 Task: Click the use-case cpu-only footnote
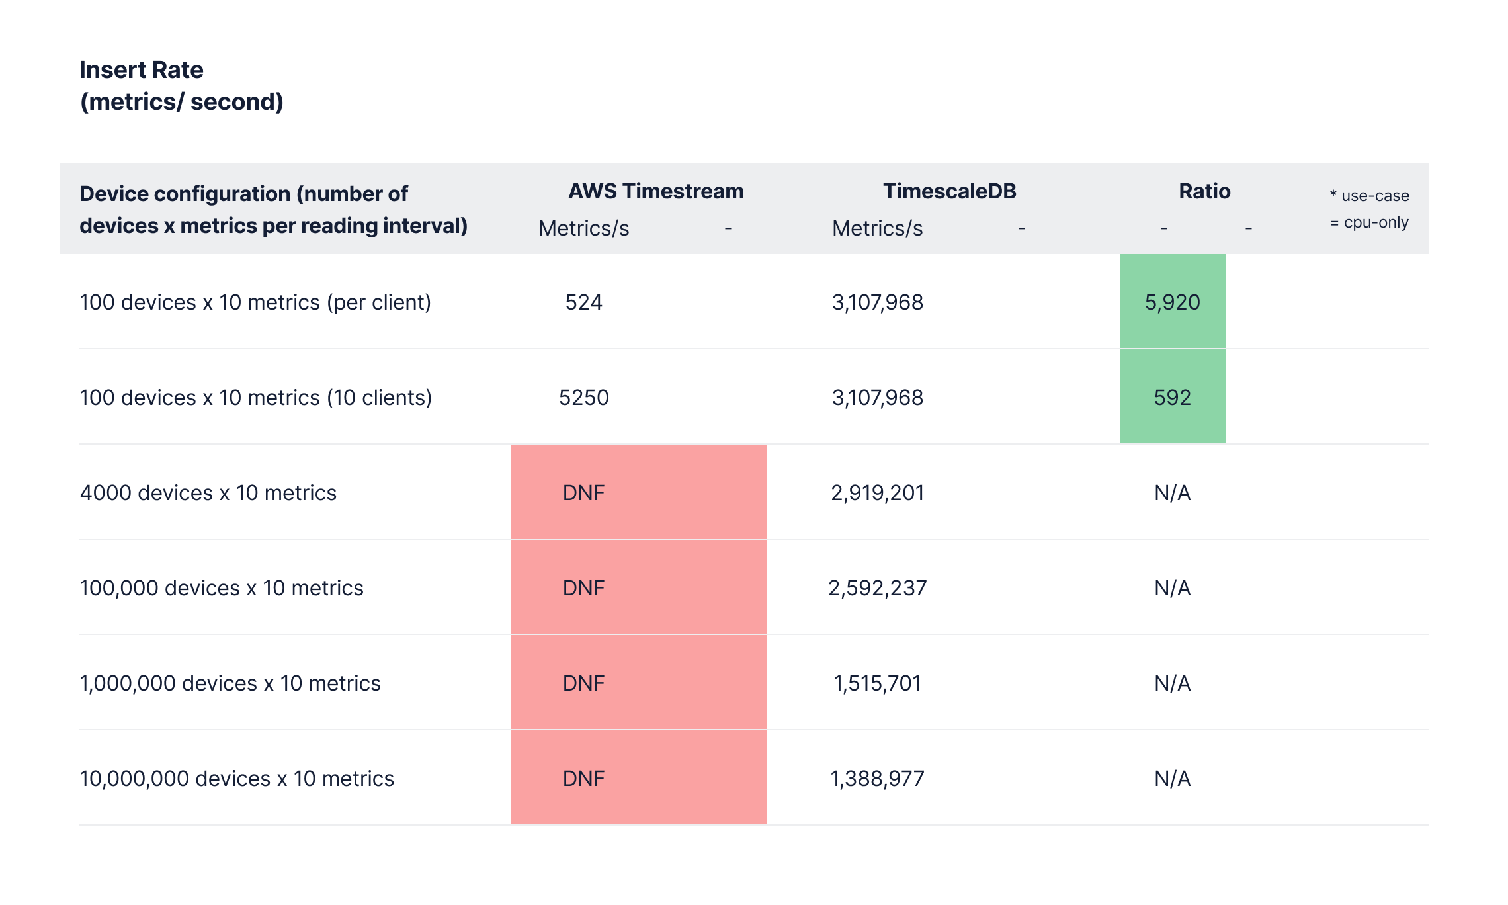1369,208
